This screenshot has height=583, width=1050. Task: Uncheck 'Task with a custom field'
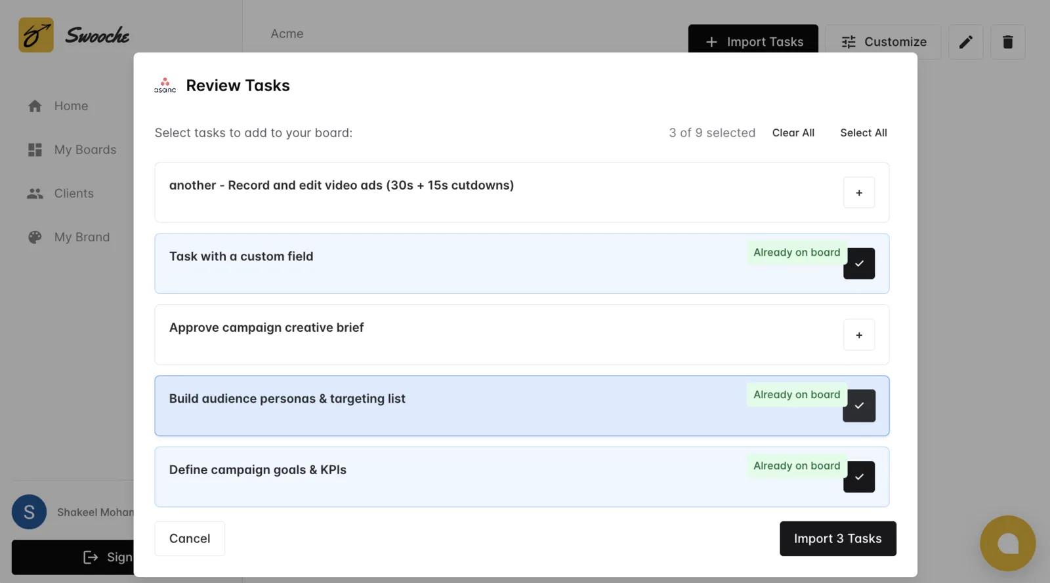pyautogui.click(x=858, y=264)
